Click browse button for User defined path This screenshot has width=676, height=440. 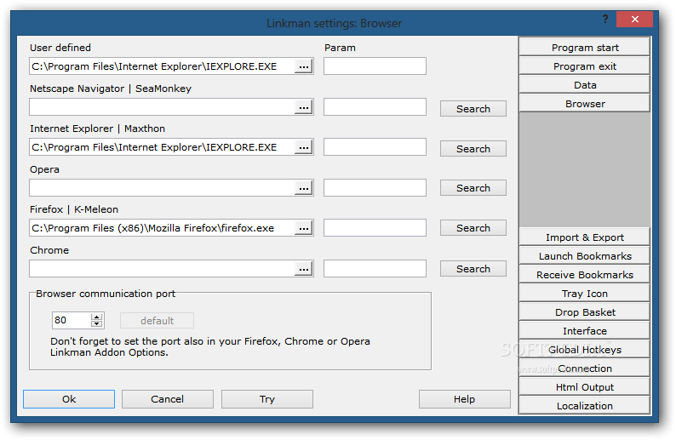tap(304, 66)
